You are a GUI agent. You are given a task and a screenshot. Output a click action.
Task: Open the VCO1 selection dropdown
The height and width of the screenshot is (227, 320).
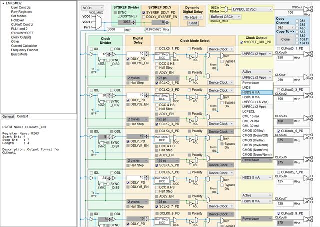click(93, 8)
